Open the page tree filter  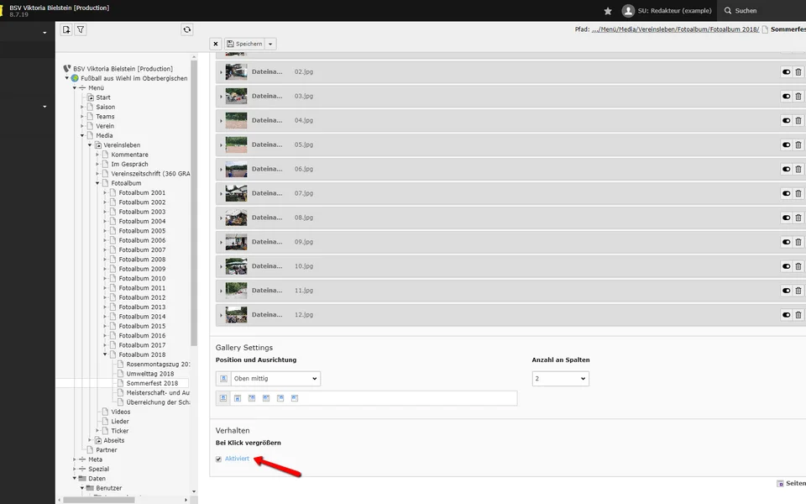tap(81, 29)
